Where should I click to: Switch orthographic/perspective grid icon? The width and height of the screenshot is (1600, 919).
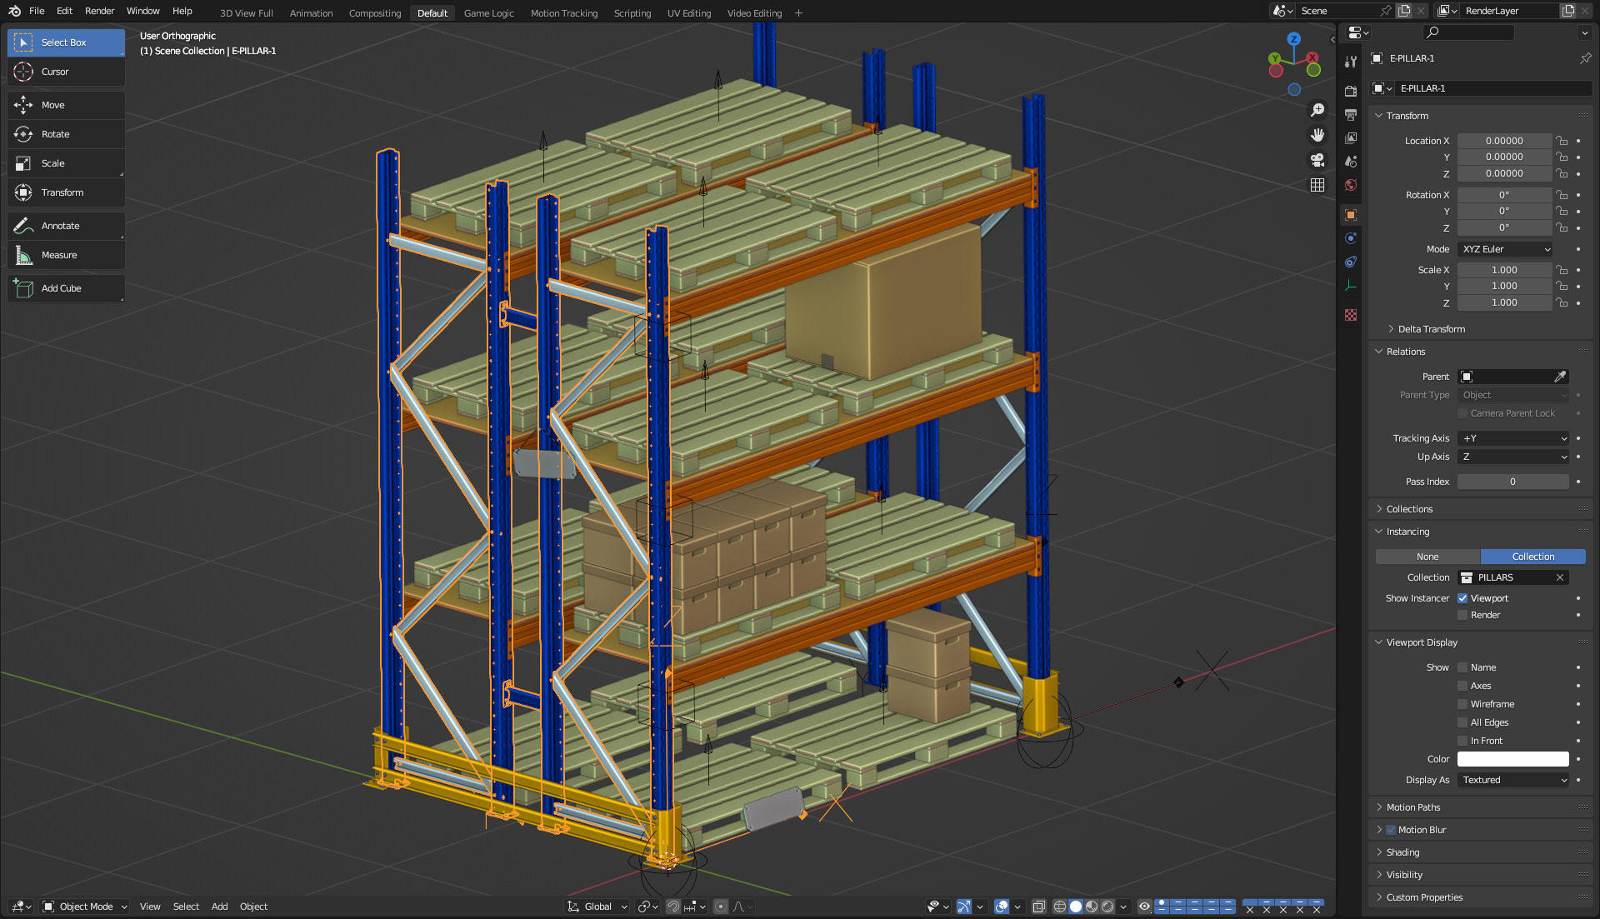point(1317,185)
